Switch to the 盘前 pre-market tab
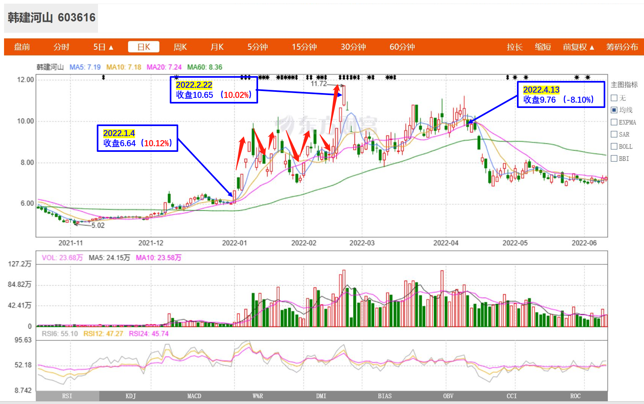The height and width of the screenshot is (404, 644). 22,47
